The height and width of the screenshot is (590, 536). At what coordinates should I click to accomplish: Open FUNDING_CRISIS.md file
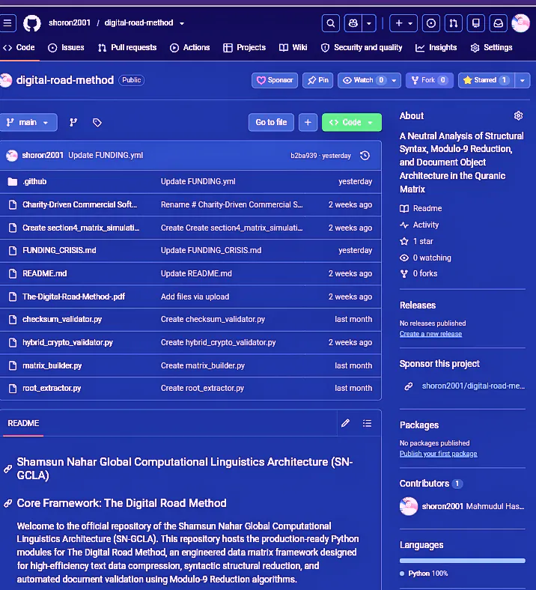pyautogui.click(x=59, y=250)
